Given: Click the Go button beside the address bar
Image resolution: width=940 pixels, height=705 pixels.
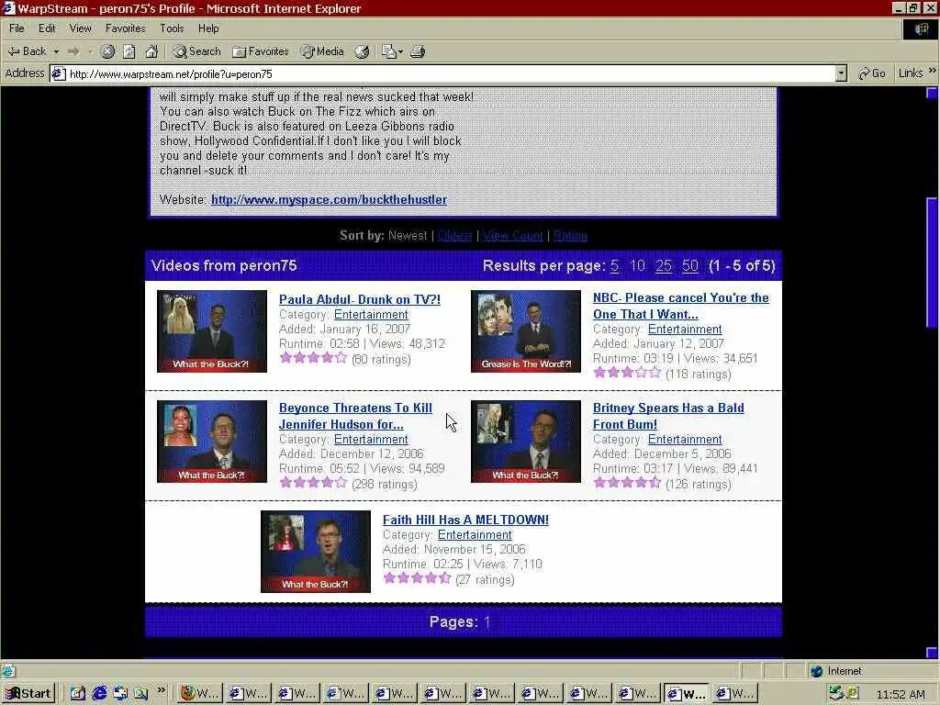Looking at the screenshot, I should 872,73.
